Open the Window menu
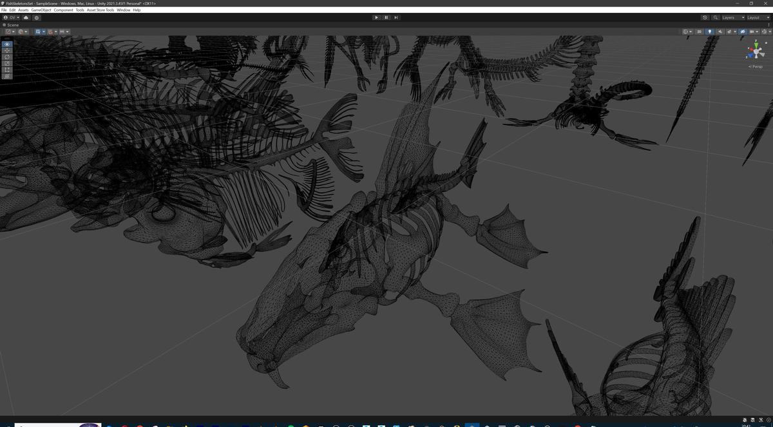The width and height of the screenshot is (773, 427). 123,10
